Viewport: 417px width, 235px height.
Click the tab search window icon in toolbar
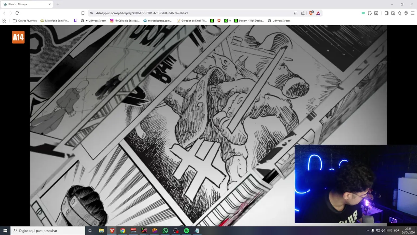click(x=376, y=13)
